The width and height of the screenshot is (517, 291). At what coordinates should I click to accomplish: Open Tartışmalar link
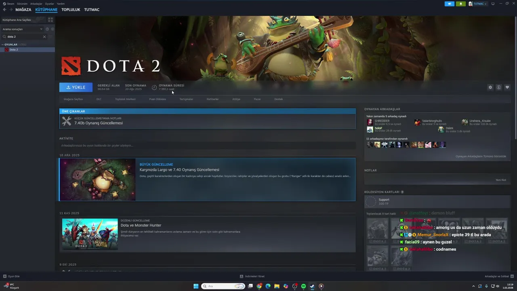[x=186, y=99]
